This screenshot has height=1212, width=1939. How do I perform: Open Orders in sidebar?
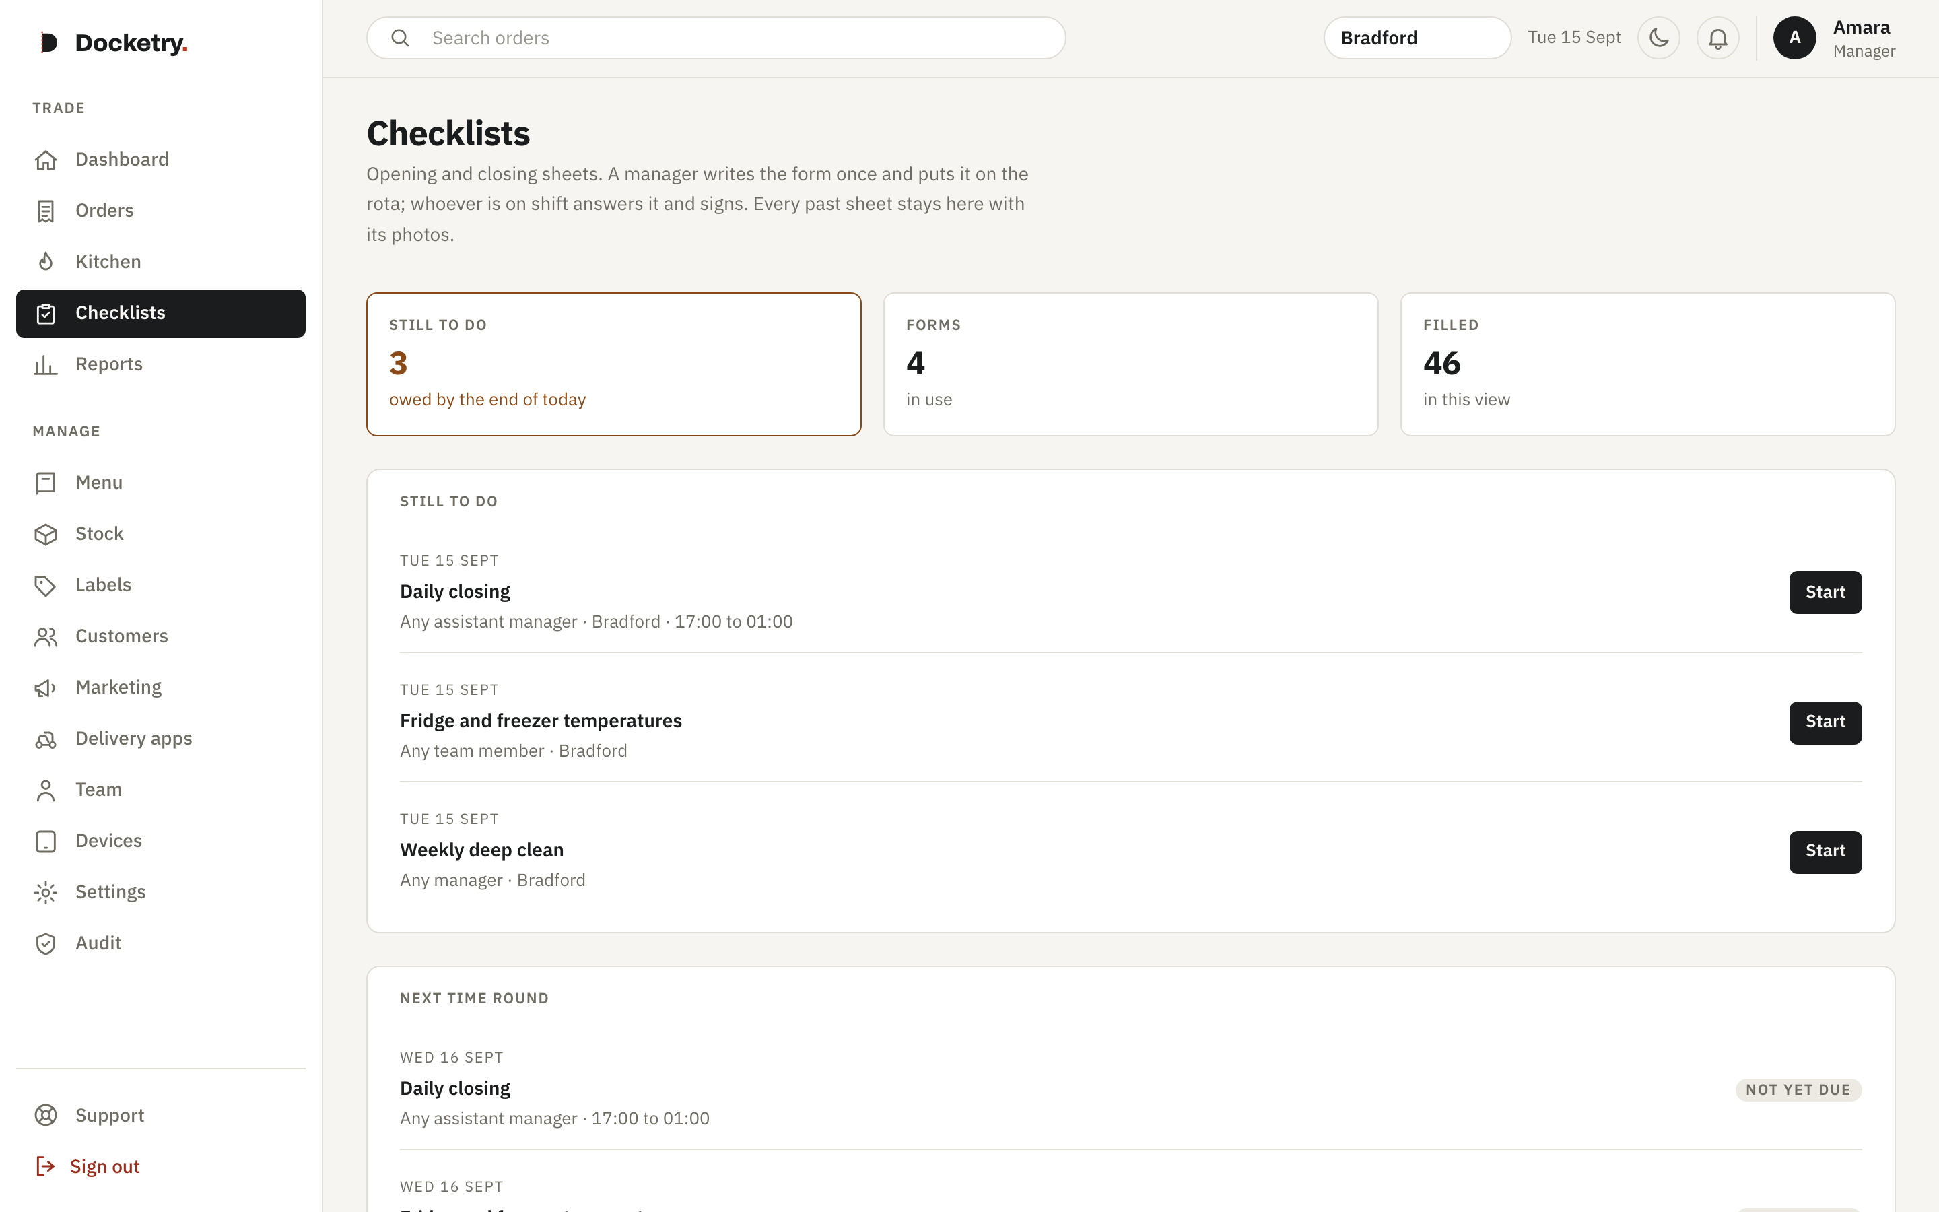click(x=160, y=211)
